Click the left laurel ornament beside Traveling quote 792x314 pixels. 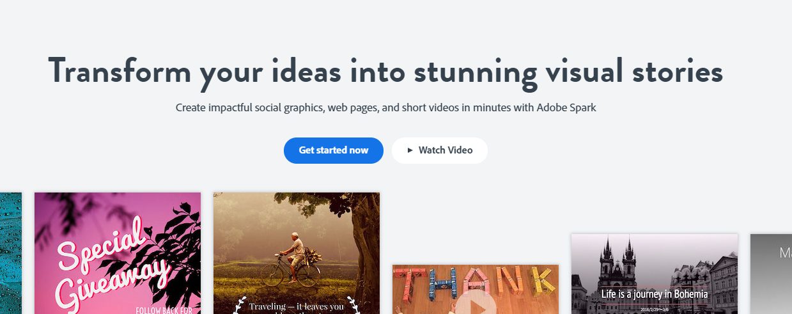point(240,305)
